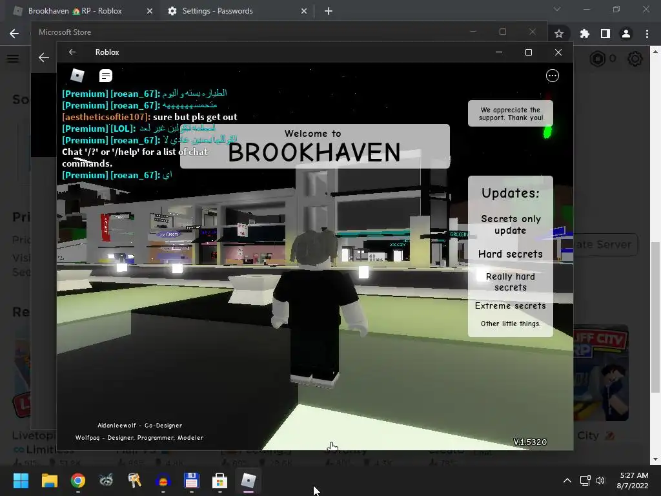Open Chrome's tab search dropdown arrow
The image size is (661, 496).
(557, 9)
